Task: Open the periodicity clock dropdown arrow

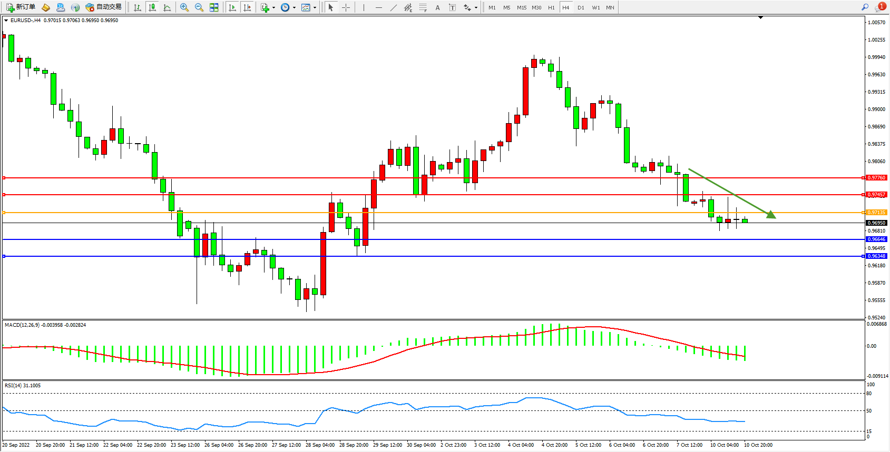Action: [294, 7]
